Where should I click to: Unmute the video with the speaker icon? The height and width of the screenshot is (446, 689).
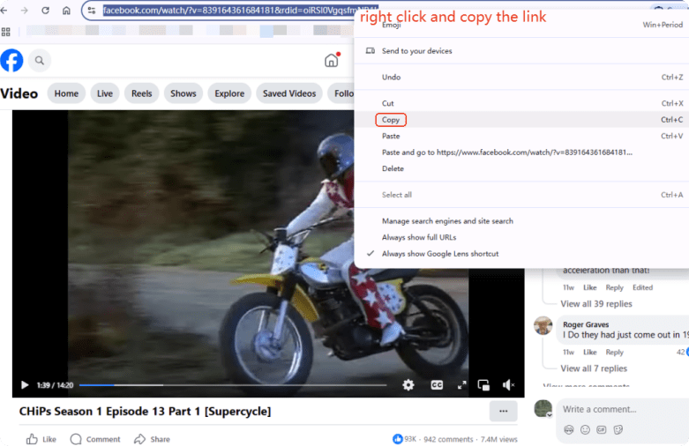coord(508,385)
